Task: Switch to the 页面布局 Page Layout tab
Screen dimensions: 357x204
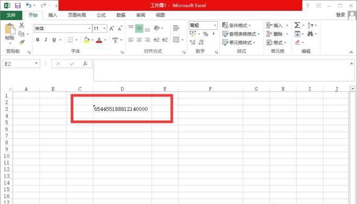Action: (x=77, y=15)
